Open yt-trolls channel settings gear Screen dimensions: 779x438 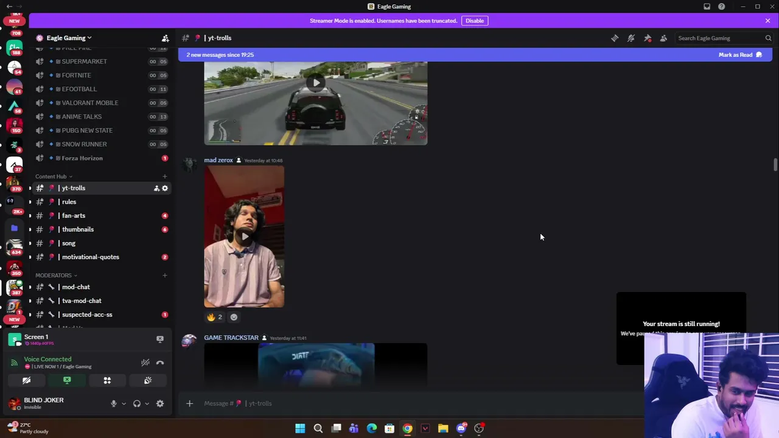tap(164, 188)
